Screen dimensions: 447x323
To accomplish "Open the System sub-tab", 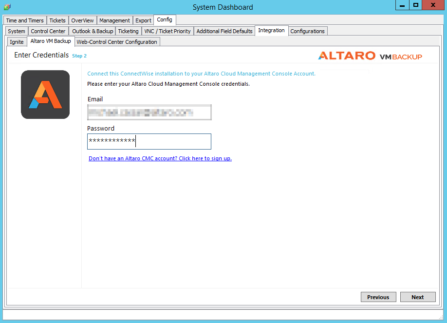I will pyautogui.click(x=17, y=31).
